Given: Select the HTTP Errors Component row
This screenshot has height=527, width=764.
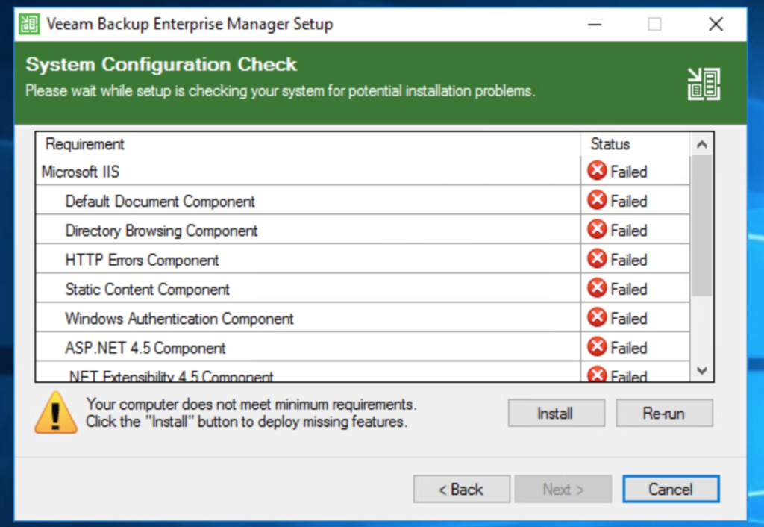Looking at the screenshot, I should point(363,259).
